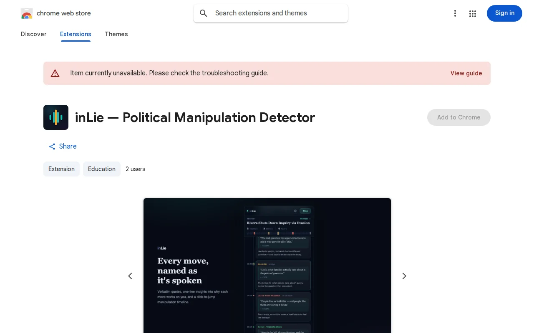
Task: Click the disabled Add to Chrome button
Action: pyautogui.click(x=459, y=117)
